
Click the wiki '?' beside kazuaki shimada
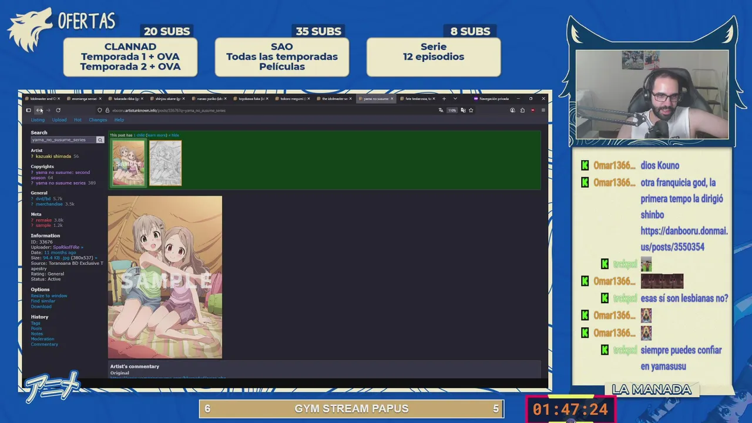point(32,156)
